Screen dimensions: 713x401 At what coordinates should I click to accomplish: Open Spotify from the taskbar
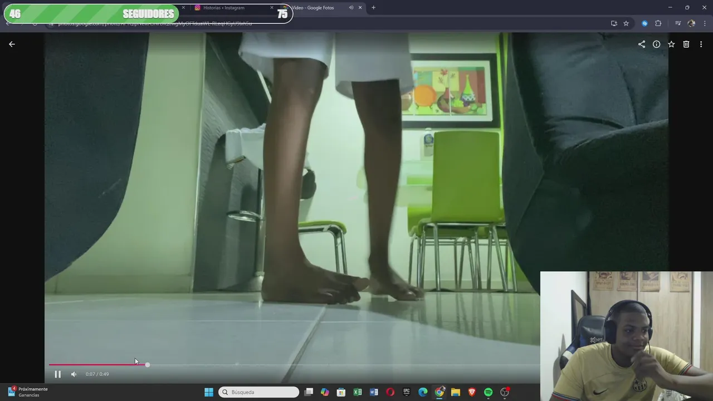click(x=488, y=392)
